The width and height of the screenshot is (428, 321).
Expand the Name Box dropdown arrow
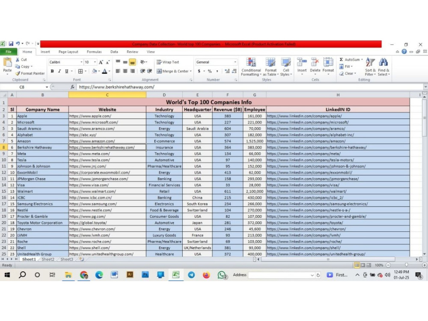point(47,87)
